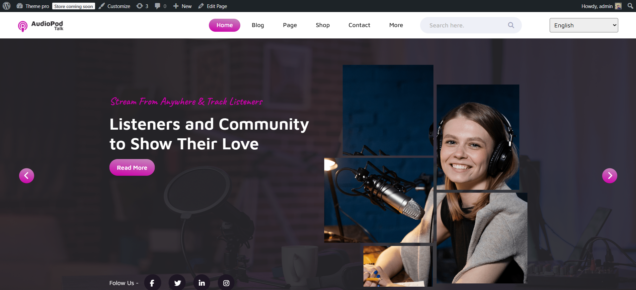Expand the English language dropdown
Image resolution: width=636 pixels, height=290 pixels.
[583, 25]
